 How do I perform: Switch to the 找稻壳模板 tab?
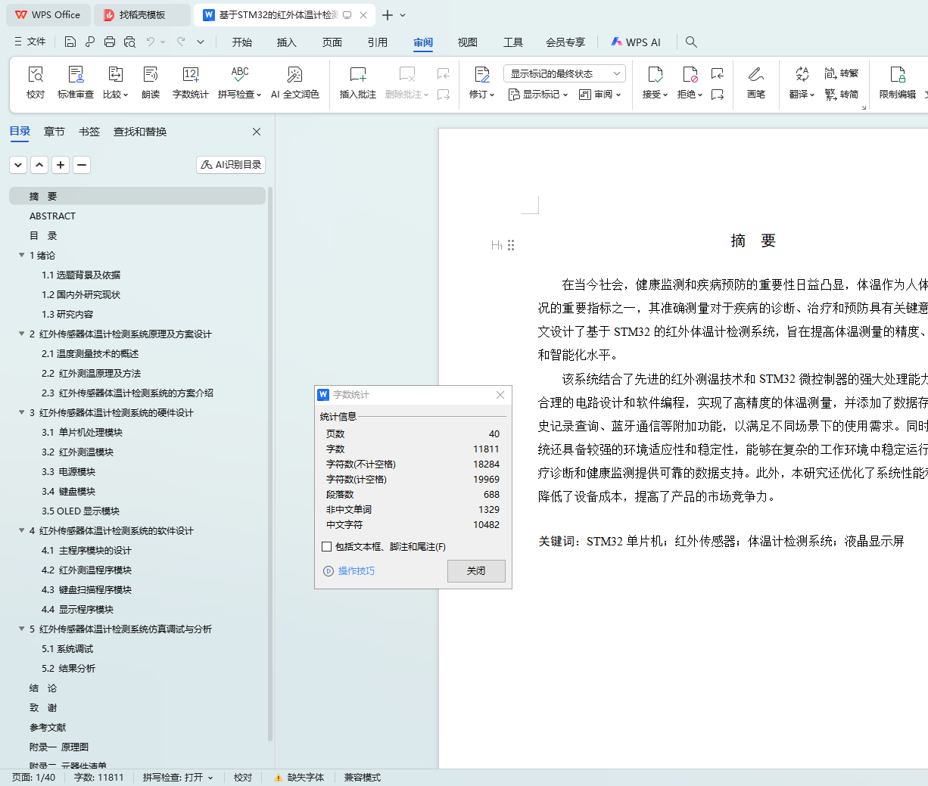coord(142,15)
